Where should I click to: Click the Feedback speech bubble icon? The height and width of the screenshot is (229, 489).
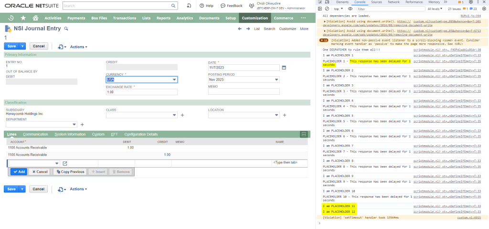click(x=223, y=6)
